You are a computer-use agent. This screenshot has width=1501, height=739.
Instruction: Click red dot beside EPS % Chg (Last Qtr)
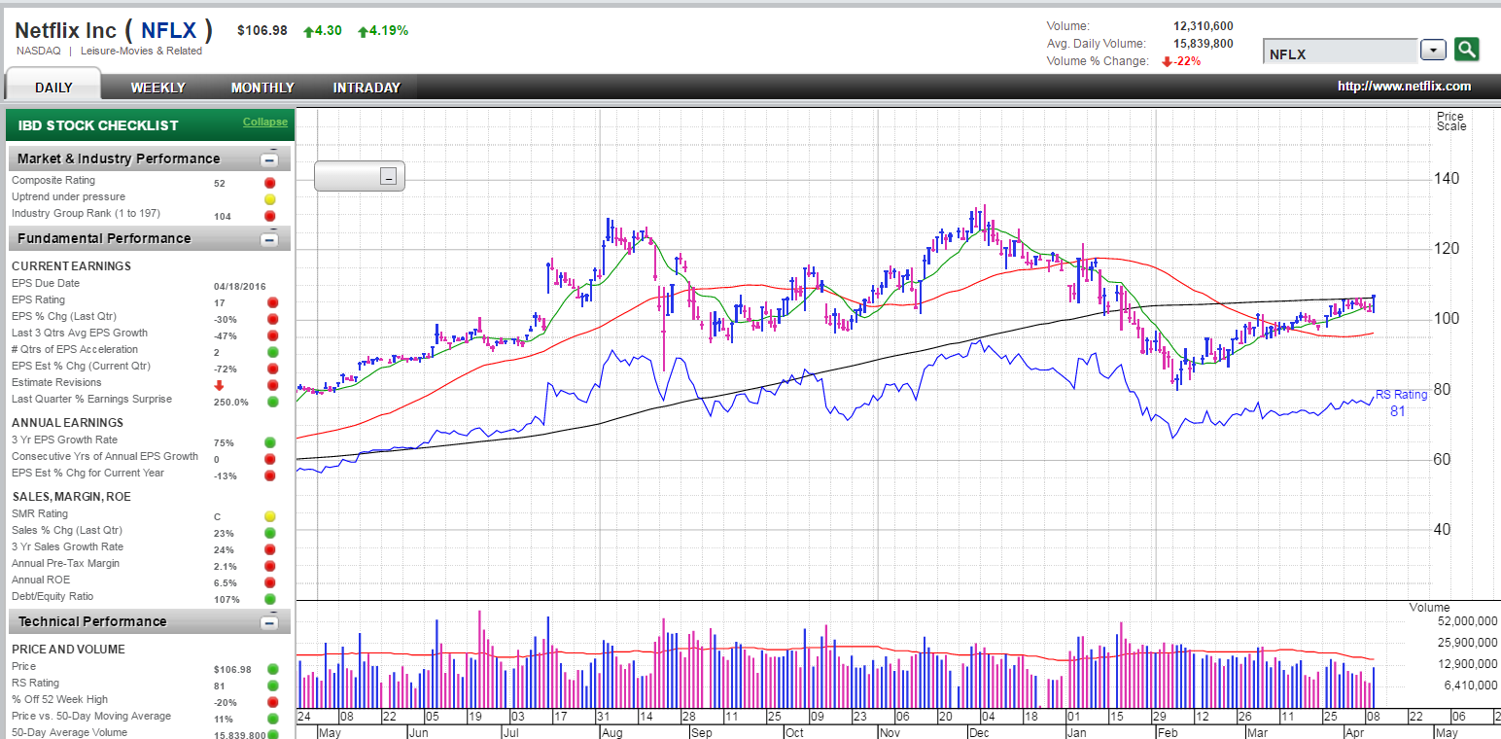click(x=272, y=319)
